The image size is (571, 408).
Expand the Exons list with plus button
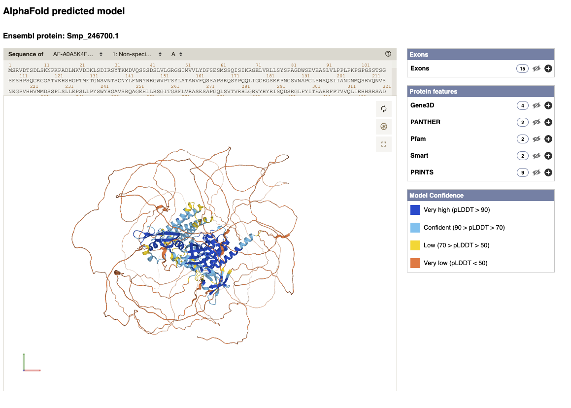click(x=548, y=68)
